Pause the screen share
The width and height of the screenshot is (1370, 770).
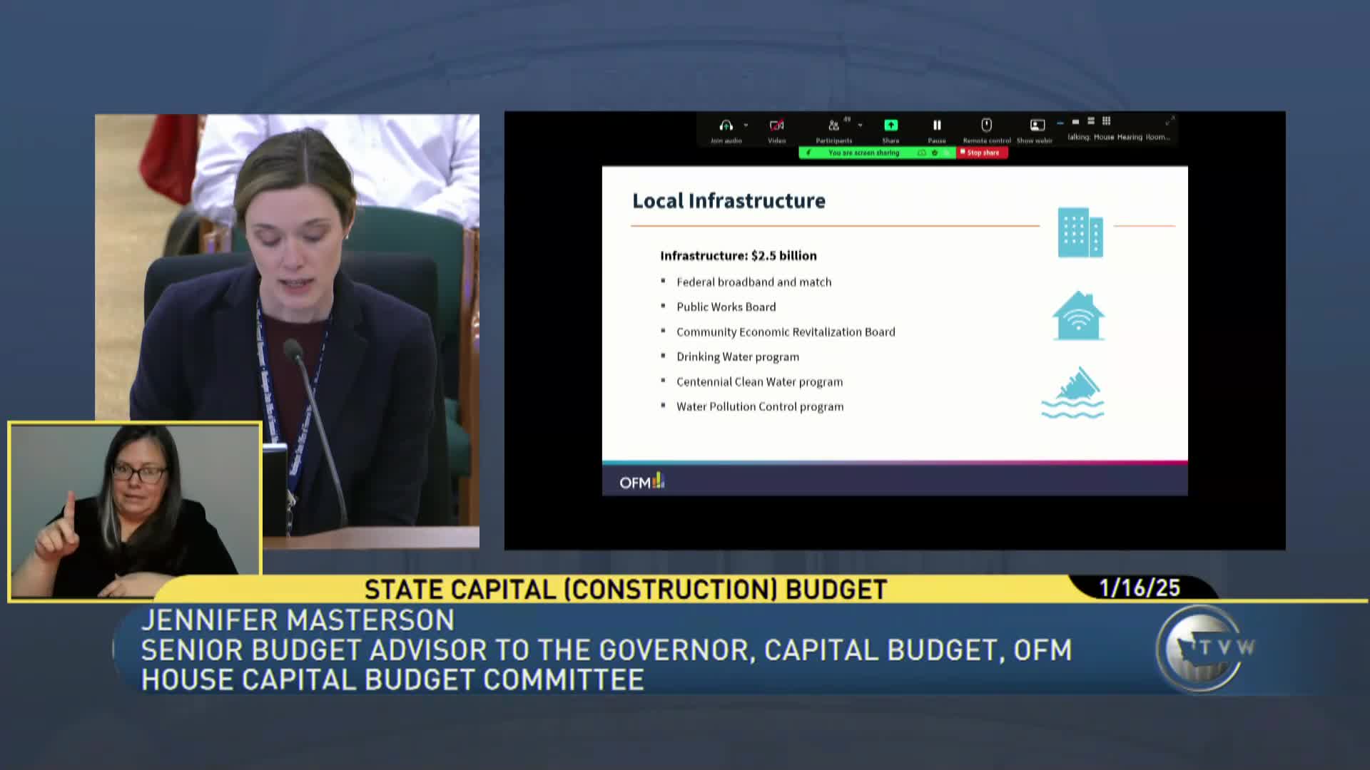point(937,125)
